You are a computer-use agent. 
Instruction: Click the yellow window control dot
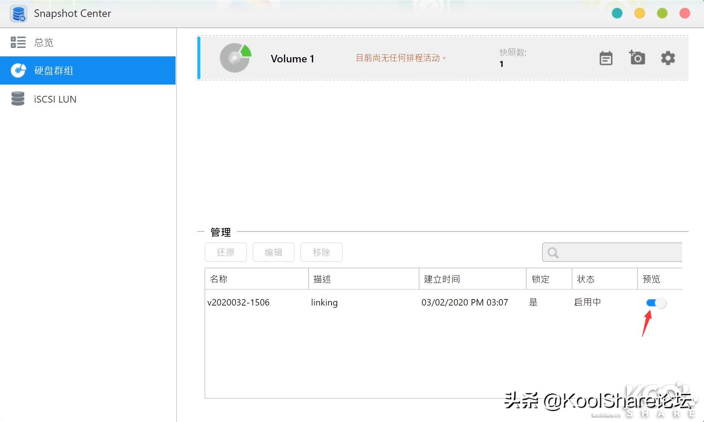click(639, 14)
